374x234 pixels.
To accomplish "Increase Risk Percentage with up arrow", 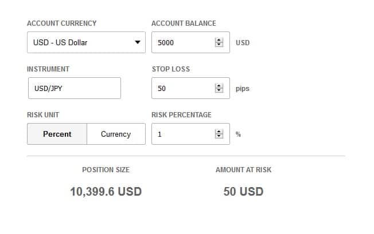I will click(219, 131).
